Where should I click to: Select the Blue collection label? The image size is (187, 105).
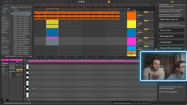tap(5, 12)
